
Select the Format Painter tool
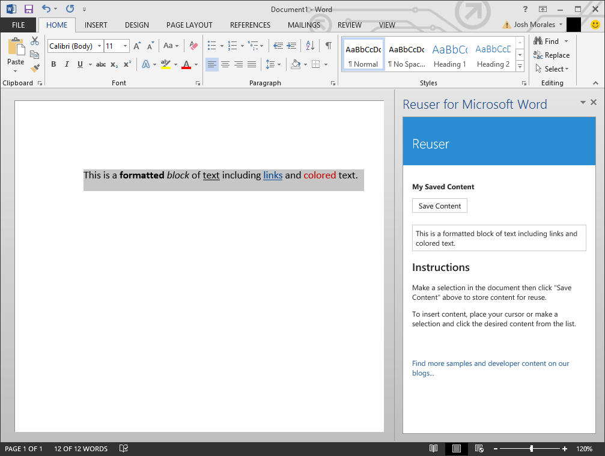(x=34, y=68)
